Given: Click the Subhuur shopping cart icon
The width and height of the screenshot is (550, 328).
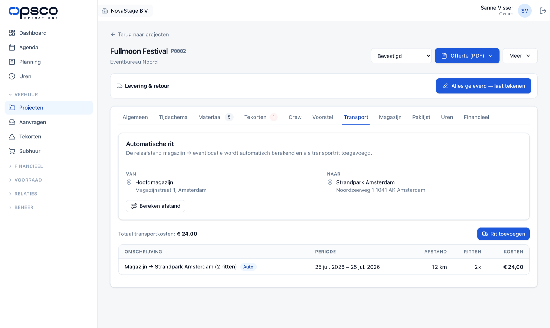Looking at the screenshot, I should [x=12, y=151].
